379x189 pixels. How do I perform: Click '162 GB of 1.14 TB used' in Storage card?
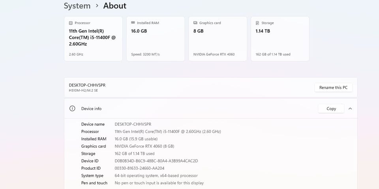[x=273, y=54]
